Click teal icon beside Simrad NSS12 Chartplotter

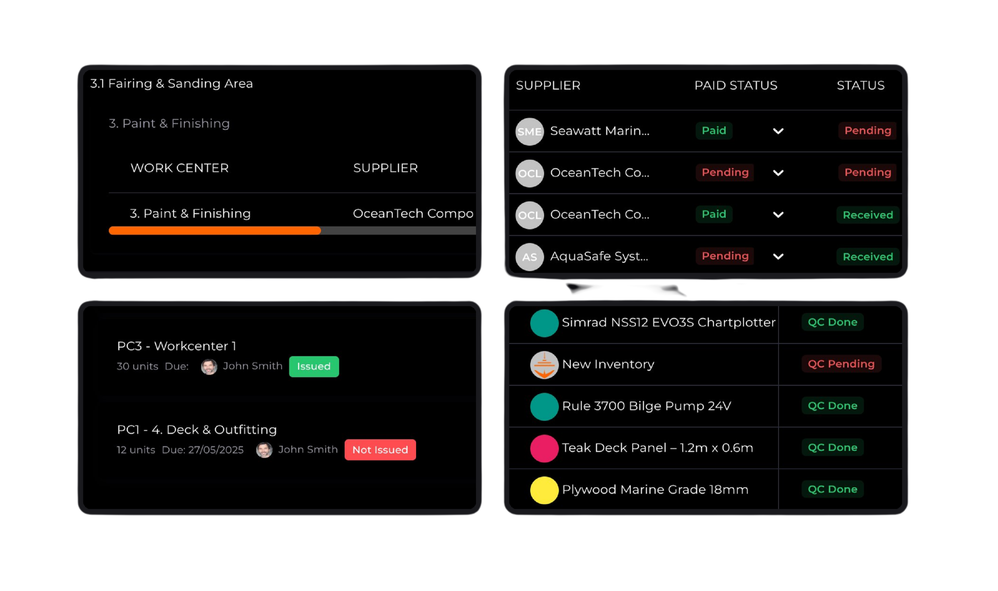[544, 323]
